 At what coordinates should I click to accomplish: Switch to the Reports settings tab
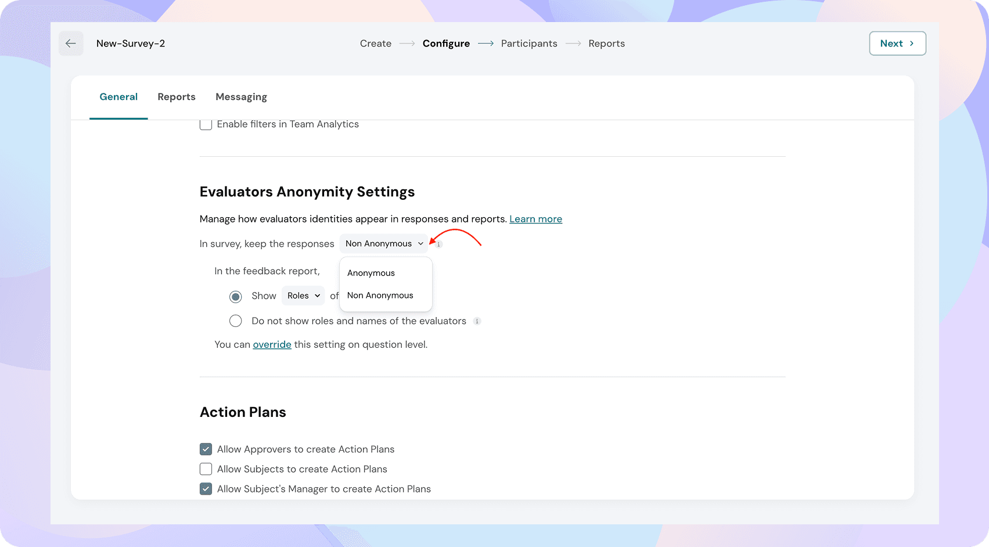[x=177, y=97]
